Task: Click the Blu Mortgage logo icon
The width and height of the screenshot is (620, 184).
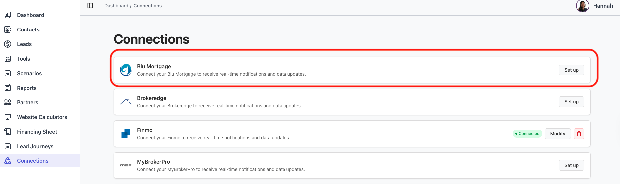Action: (126, 70)
